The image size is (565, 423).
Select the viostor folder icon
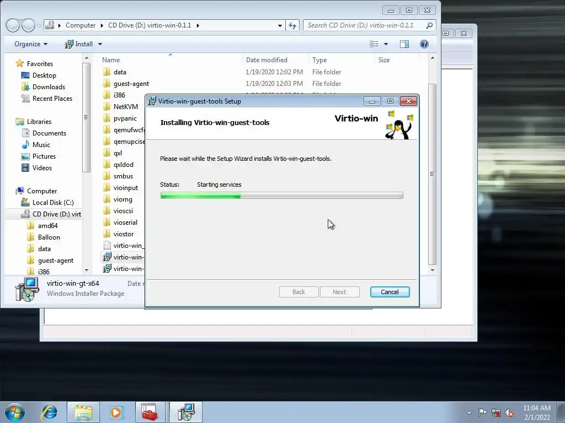click(106, 234)
